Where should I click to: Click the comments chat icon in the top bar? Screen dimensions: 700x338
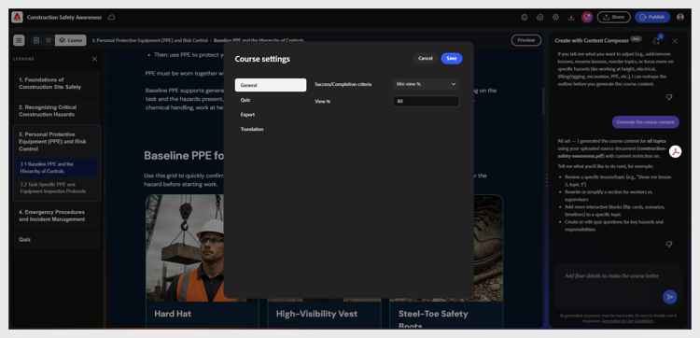pyautogui.click(x=540, y=17)
